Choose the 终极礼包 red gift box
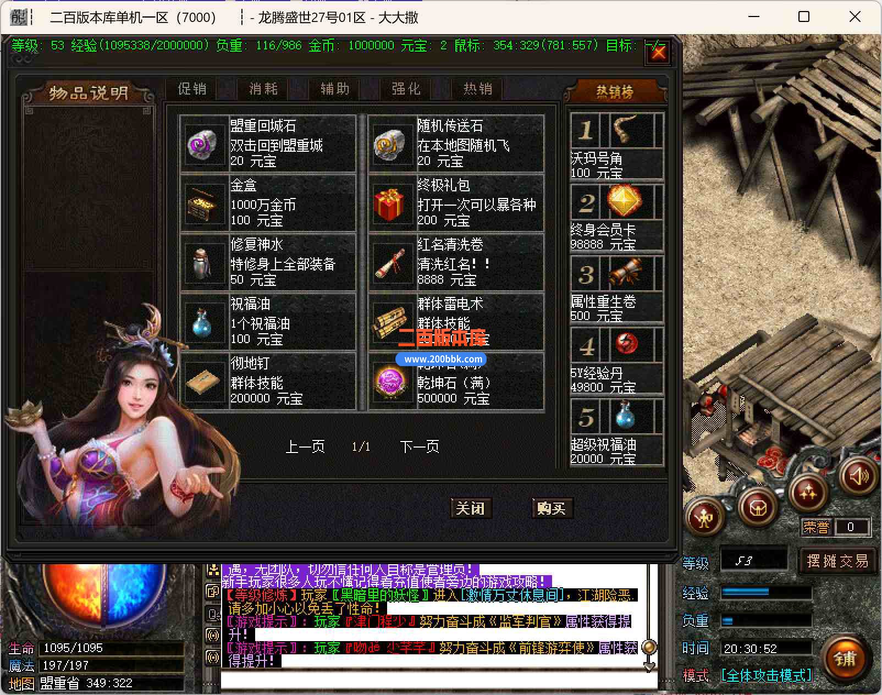 (x=390, y=204)
